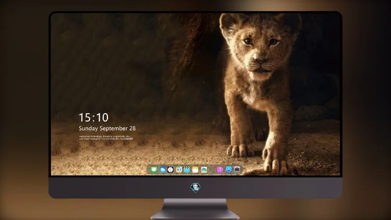Screen dimensions: 391x220
Task: Open the yellow Notes app in dock
Action: click(x=195, y=169)
